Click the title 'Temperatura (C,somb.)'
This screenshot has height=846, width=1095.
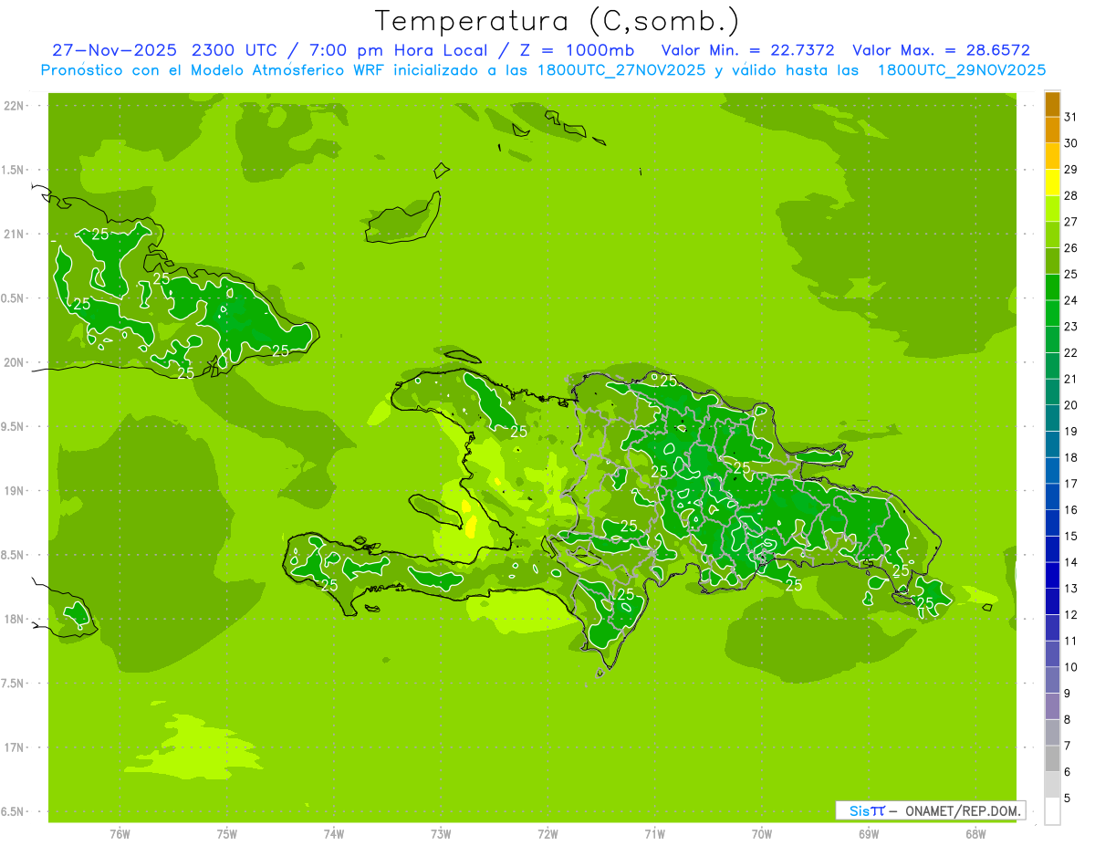(x=558, y=21)
